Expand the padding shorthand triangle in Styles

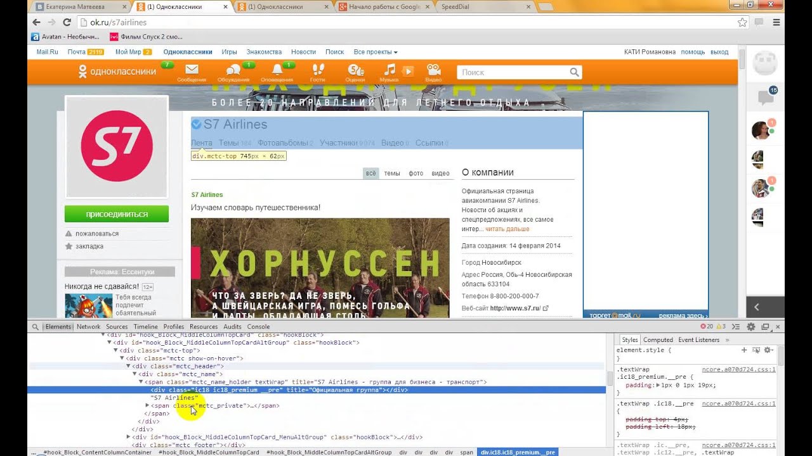click(x=658, y=385)
